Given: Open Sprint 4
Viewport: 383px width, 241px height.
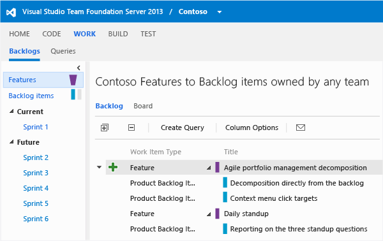Looking at the screenshot, I should [36, 188].
